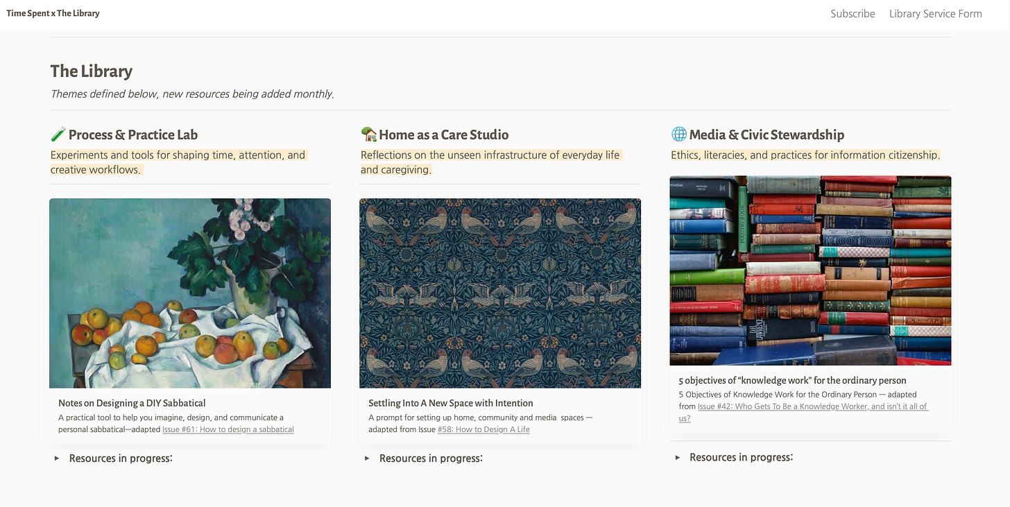
Task: Select Notes on Designing a DIY Sabbatical title
Action: [132, 403]
